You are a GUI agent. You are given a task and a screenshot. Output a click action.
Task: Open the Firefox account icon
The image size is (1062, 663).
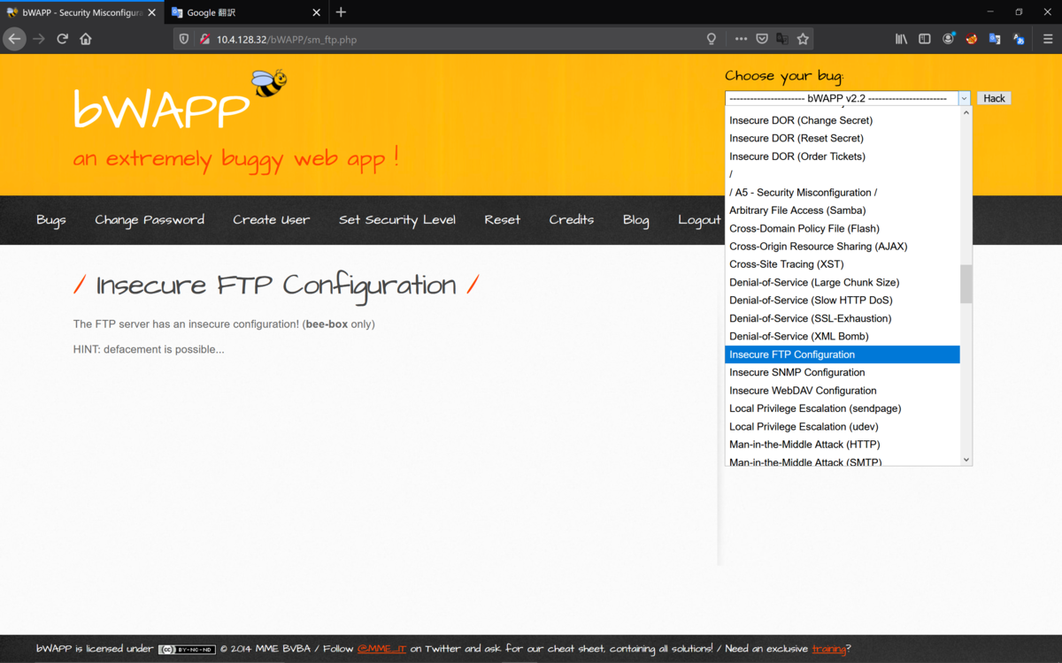[x=949, y=39]
